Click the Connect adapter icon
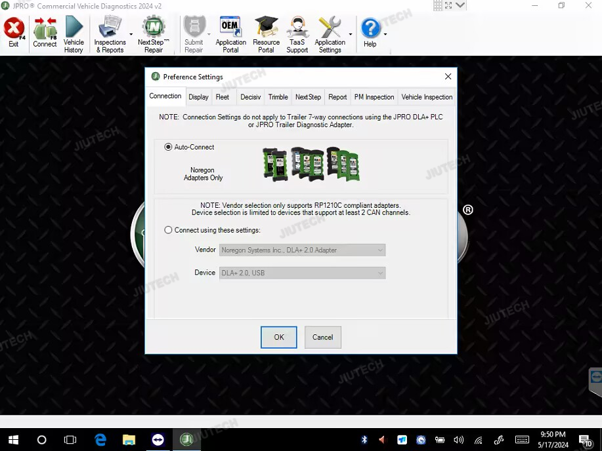602x451 pixels. pos(45,33)
